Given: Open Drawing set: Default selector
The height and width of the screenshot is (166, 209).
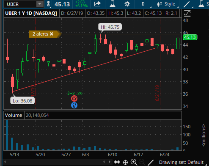Looking at the screenshot, I should 181,162.
